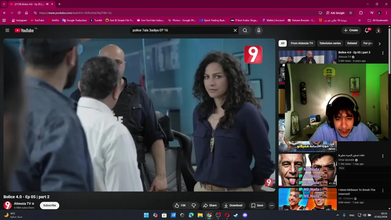Open the Chrome apps grid in bookmarks bar

pyautogui.click(x=4, y=20)
